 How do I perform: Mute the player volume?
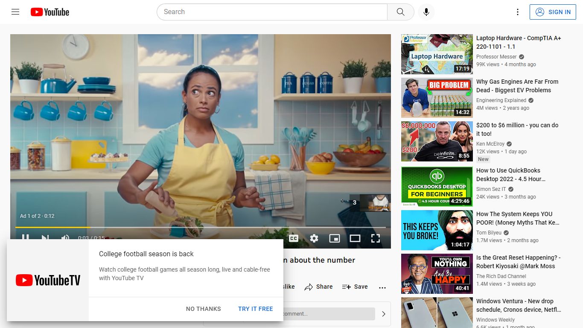(x=65, y=236)
